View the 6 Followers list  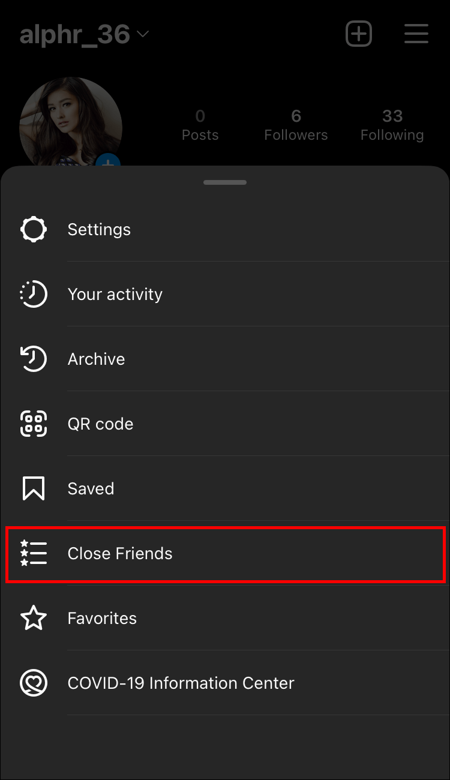[296, 125]
